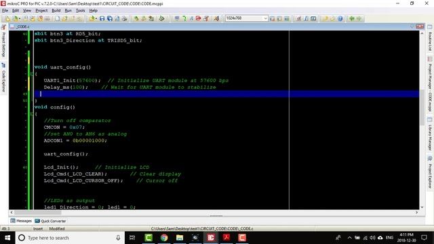Click the ADCON1 = 0b00001000 line

click(x=75, y=140)
